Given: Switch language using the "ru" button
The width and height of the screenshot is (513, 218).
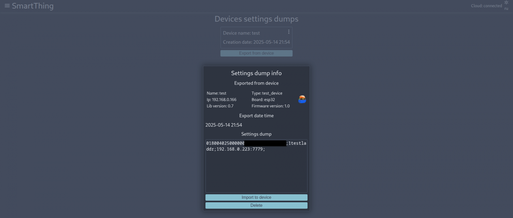Looking at the screenshot, I should (506, 9).
